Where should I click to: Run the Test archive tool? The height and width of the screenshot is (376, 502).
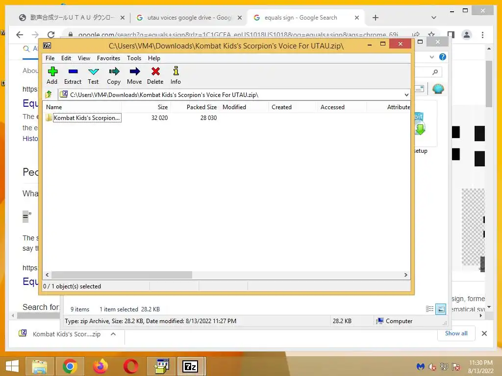pyautogui.click(x=93, y=76)
